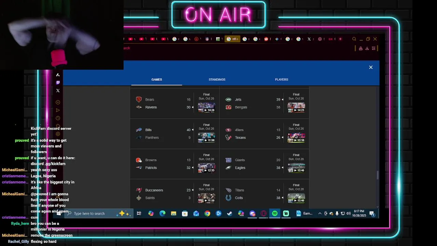437x246 pixels.
Task: Open the Player sidebar icon
Action: 58,102
